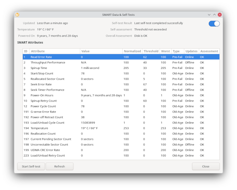Click the Close button at the bottom
237x190 pixels.
[x=206, y=166]
